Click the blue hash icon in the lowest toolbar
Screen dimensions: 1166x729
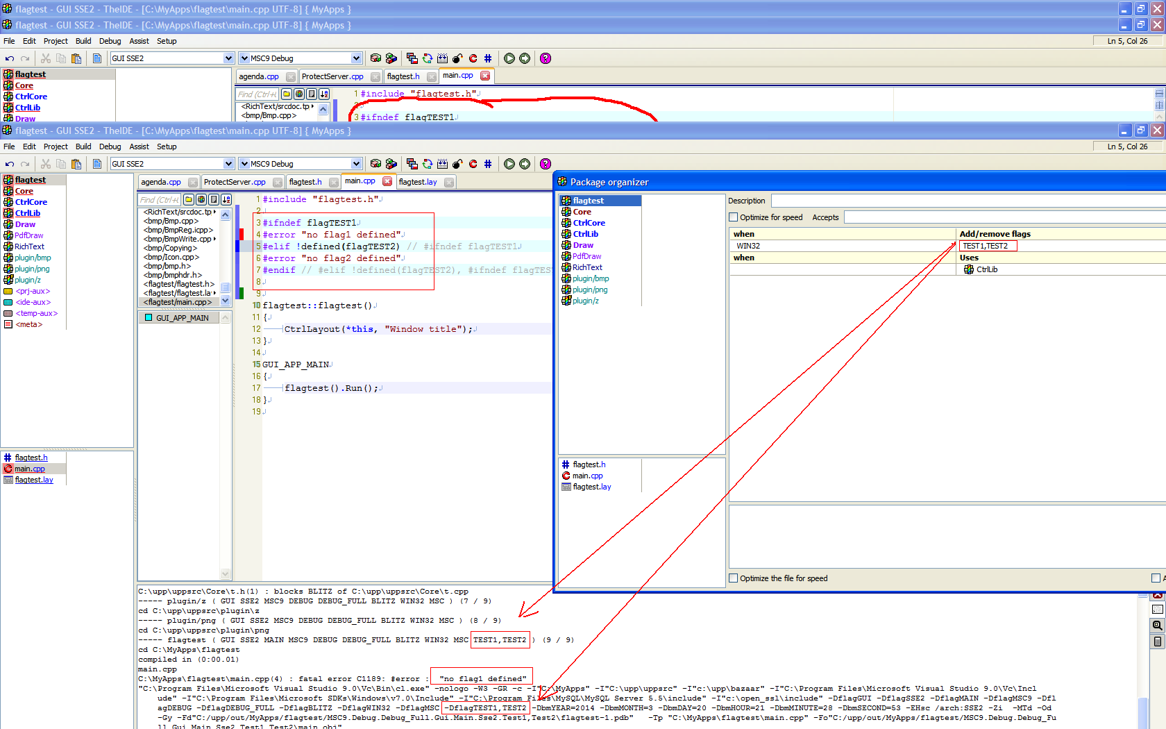click(488, 164)
